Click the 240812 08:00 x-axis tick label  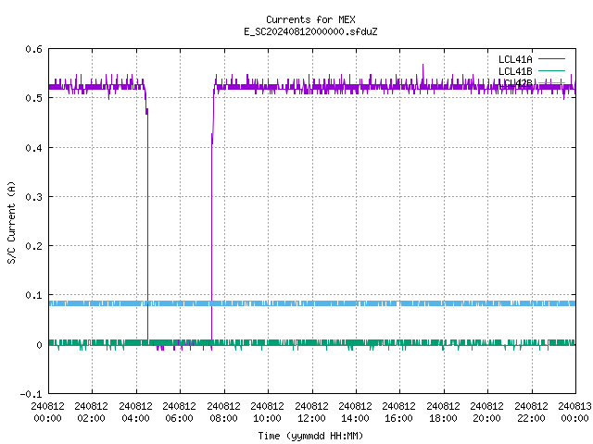[x=223, y=413]
